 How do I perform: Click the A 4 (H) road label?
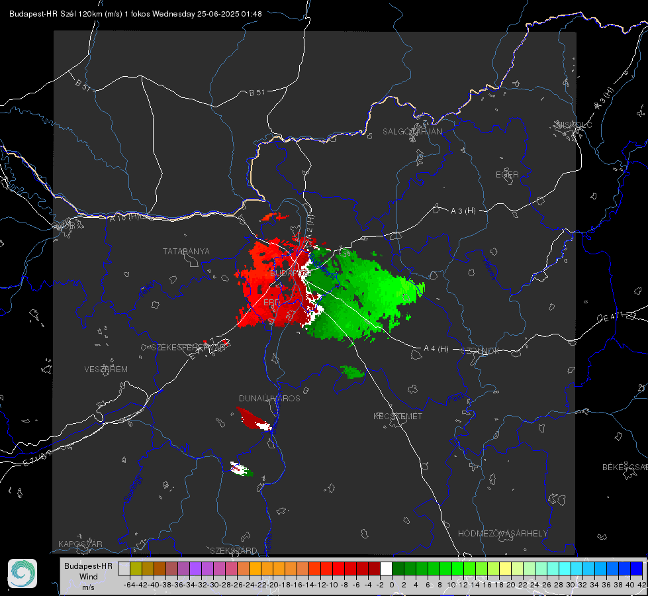tap(436, 349)
